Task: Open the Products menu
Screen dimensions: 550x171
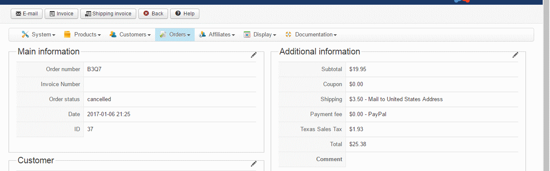Action: coord(82,34)
